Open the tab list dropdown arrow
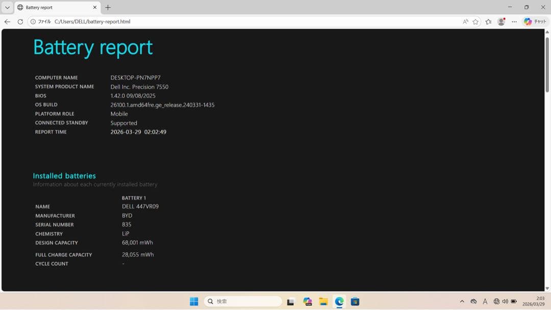 pyautogui.click(x=7, y=7)
